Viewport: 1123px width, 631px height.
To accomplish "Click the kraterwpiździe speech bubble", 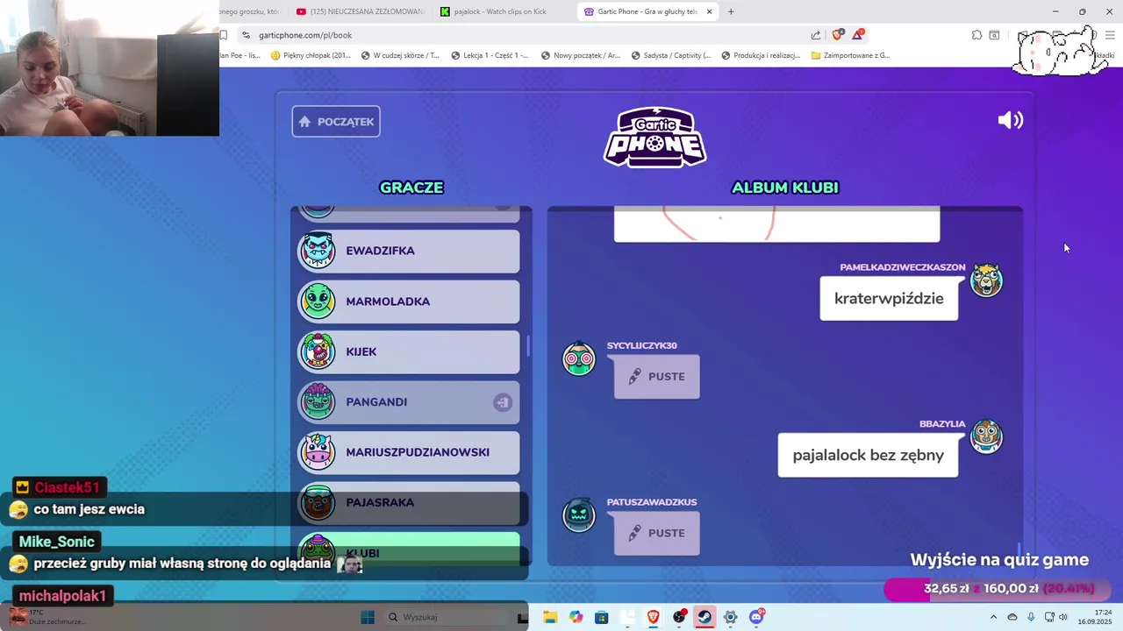I will pos(889,299).
